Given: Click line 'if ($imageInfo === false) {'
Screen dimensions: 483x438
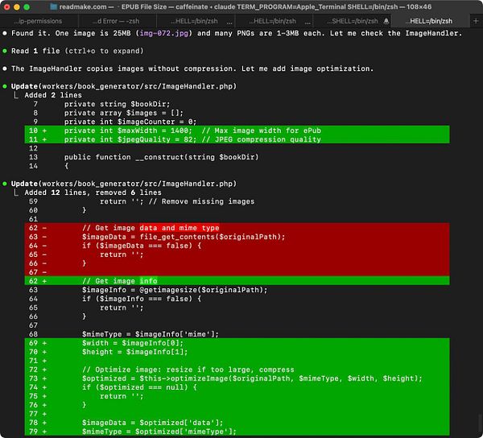Looking at the screenshot, I should 142,299.
